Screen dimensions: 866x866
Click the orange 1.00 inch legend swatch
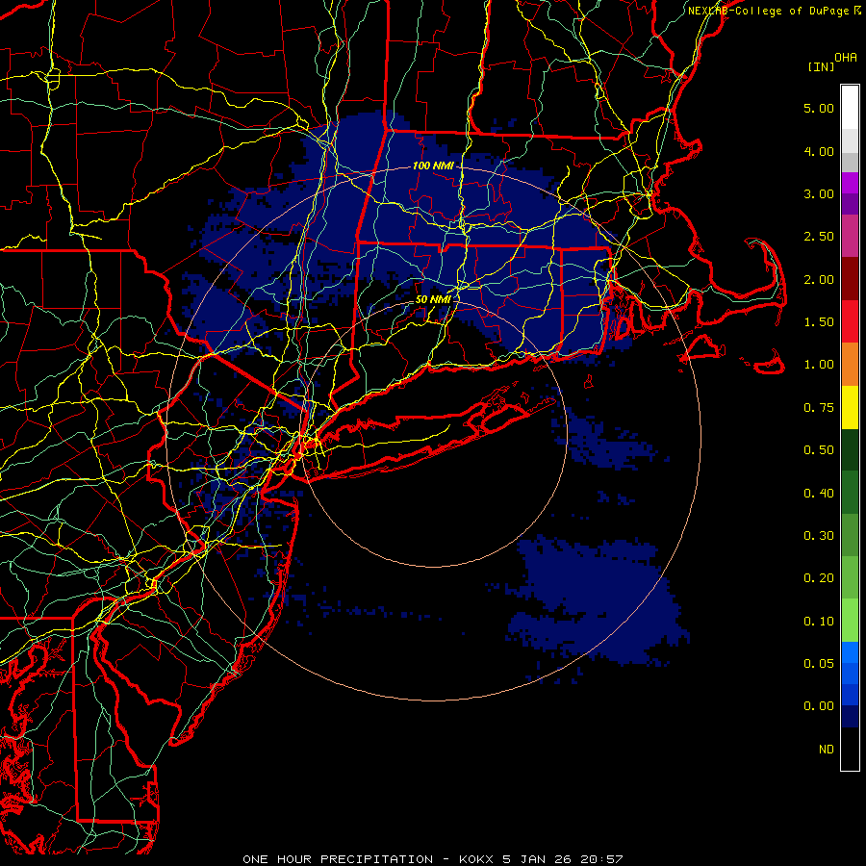[850, 364]
